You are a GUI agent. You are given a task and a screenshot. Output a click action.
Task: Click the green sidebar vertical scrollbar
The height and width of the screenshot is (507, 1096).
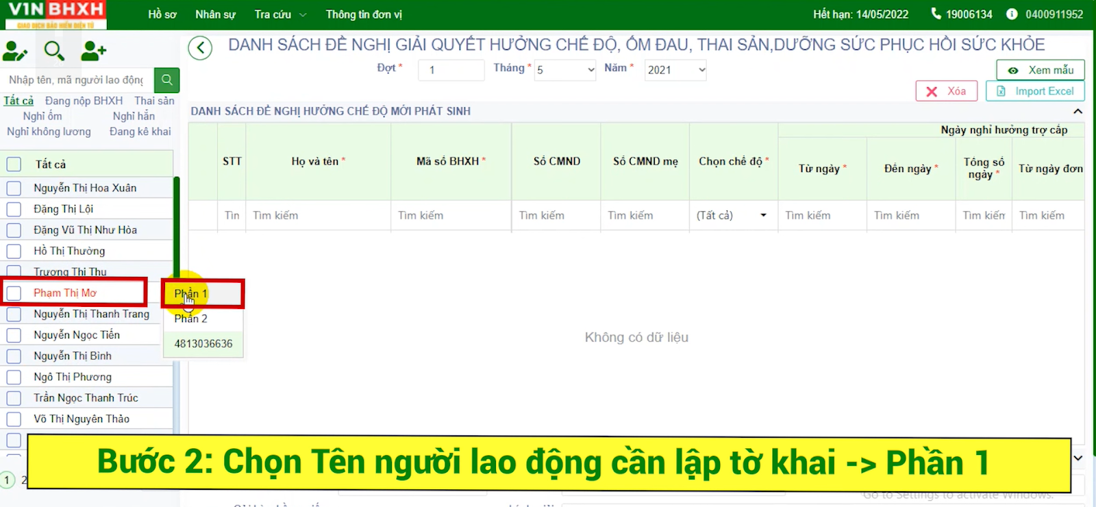click(x=177, y=226)
